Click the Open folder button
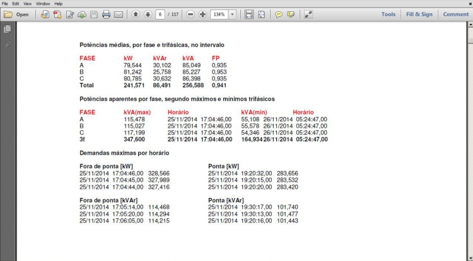This screenshot has width=473, height=261. [x=16, y=14]
